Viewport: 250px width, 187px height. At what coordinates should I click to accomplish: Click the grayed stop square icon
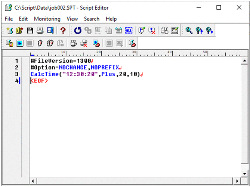click(30, 43)
